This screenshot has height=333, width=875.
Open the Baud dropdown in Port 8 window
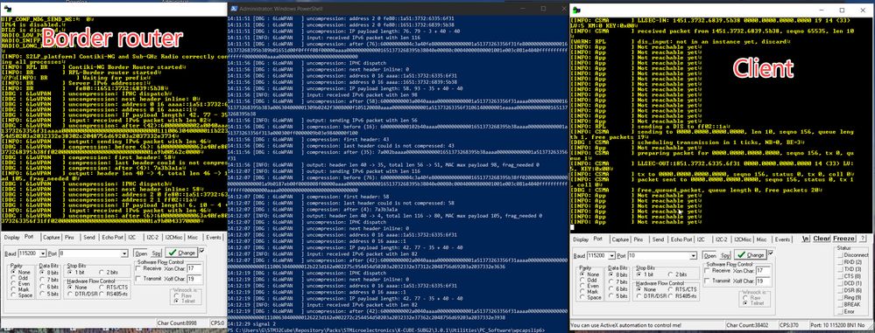[44, 253]
